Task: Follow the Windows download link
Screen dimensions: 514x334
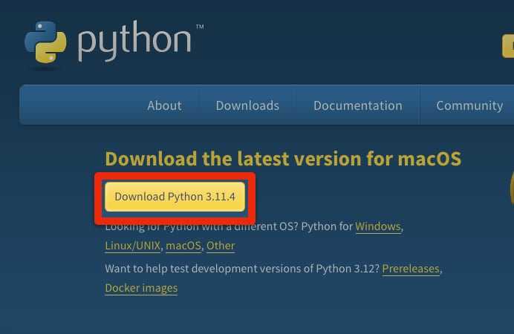Action: (378, 226)
